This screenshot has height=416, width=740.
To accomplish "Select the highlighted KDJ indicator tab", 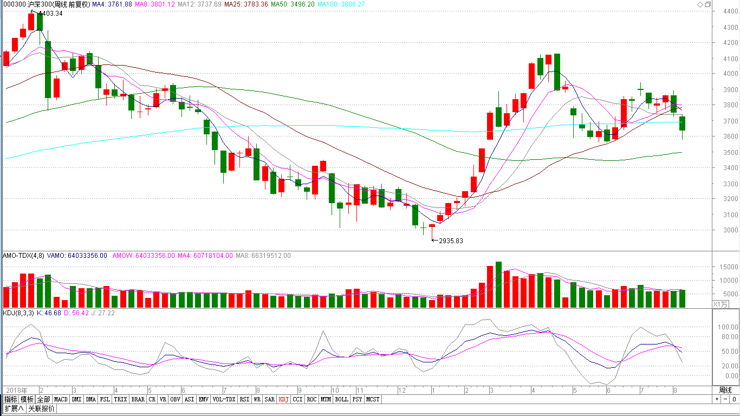I will pyautogui.click(x=283, y=399).
